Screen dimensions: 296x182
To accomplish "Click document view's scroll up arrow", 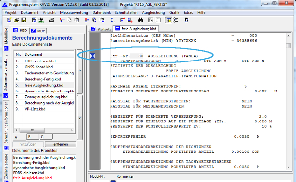I will 288,36.
